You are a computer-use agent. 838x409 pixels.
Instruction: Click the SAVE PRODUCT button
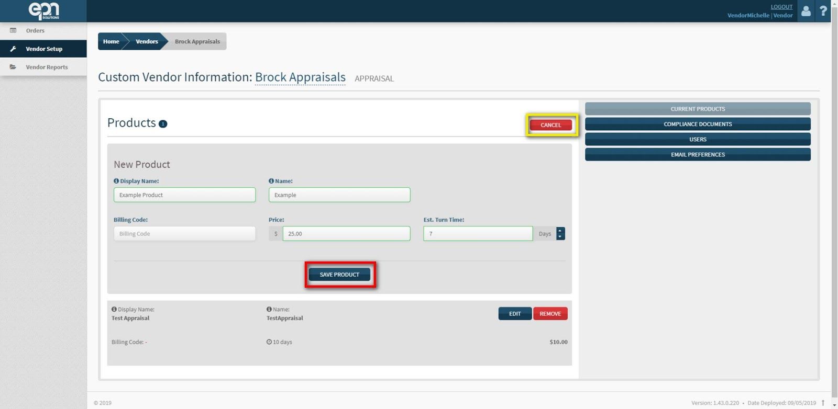(x=339, y=275)
